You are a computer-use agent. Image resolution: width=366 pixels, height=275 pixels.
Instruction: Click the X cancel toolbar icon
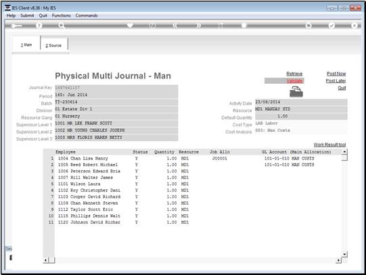click(354, 26)
